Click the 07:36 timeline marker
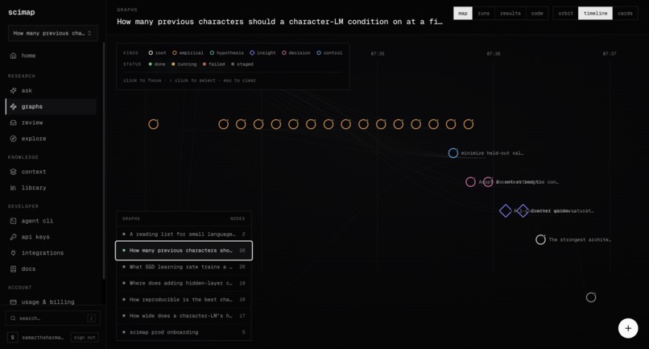This screenshot has height=349, width=649. [494, 54]
